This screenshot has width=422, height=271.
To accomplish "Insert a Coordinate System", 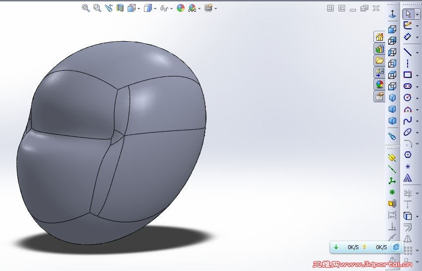I will pos(392,181).
